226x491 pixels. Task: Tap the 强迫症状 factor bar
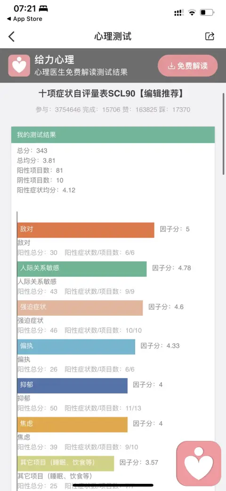[80, 308]
